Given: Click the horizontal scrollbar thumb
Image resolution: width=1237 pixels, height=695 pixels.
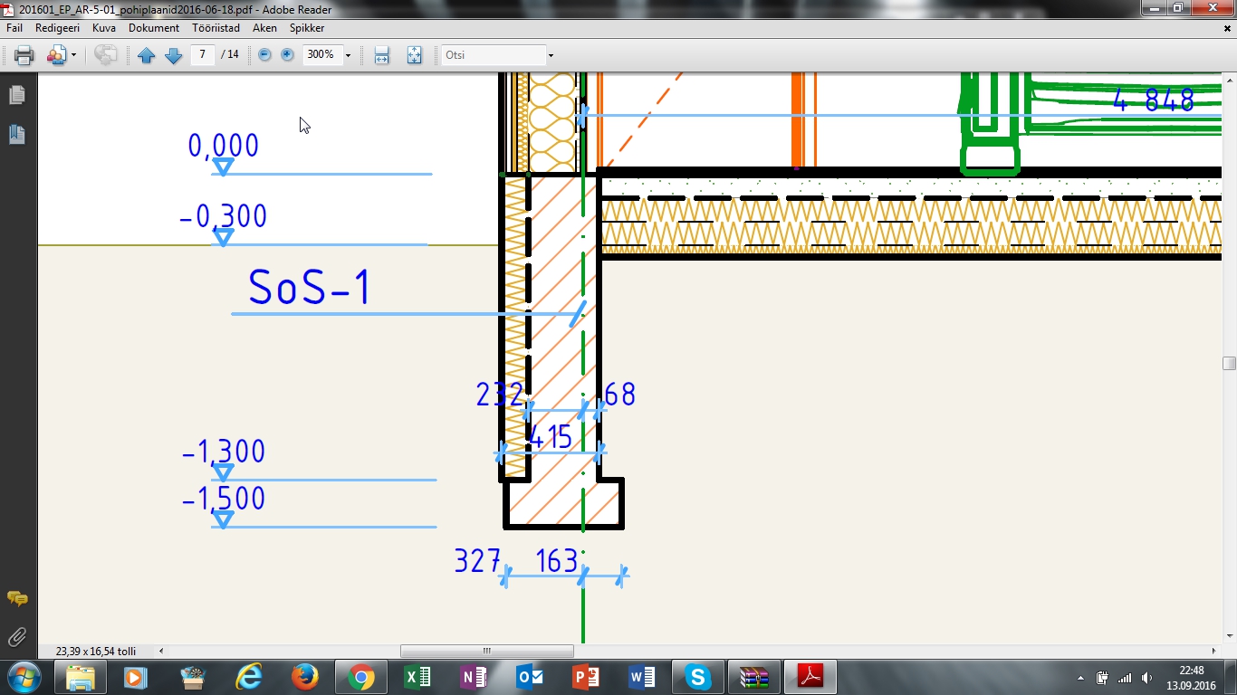Looking at the screenshot, I should click(x=486, y=651).
